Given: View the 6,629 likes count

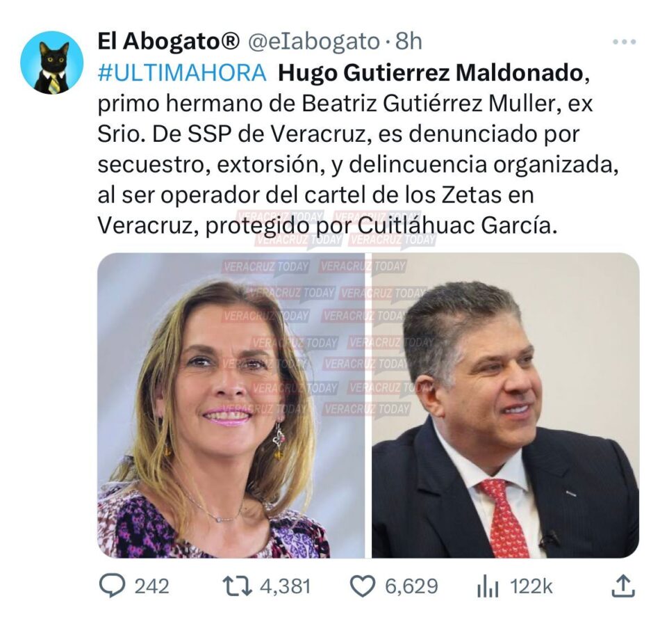Looking at the screenshot, I should (x=411, y=587).
